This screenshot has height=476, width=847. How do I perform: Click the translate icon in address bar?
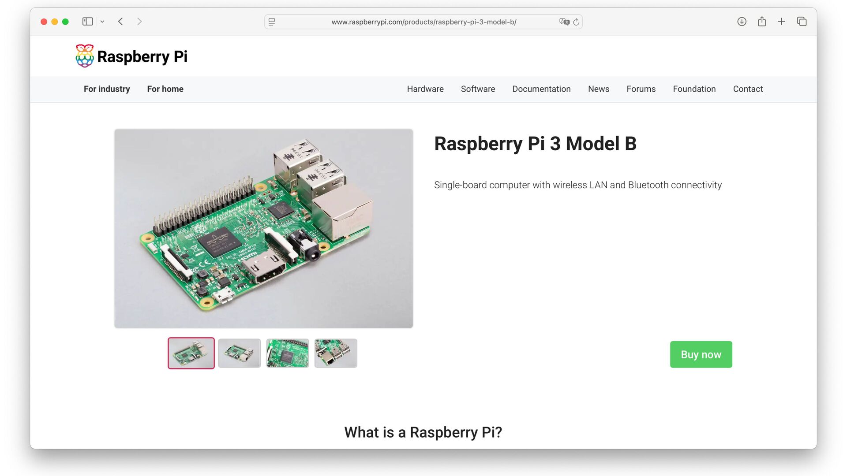[564, 22]
